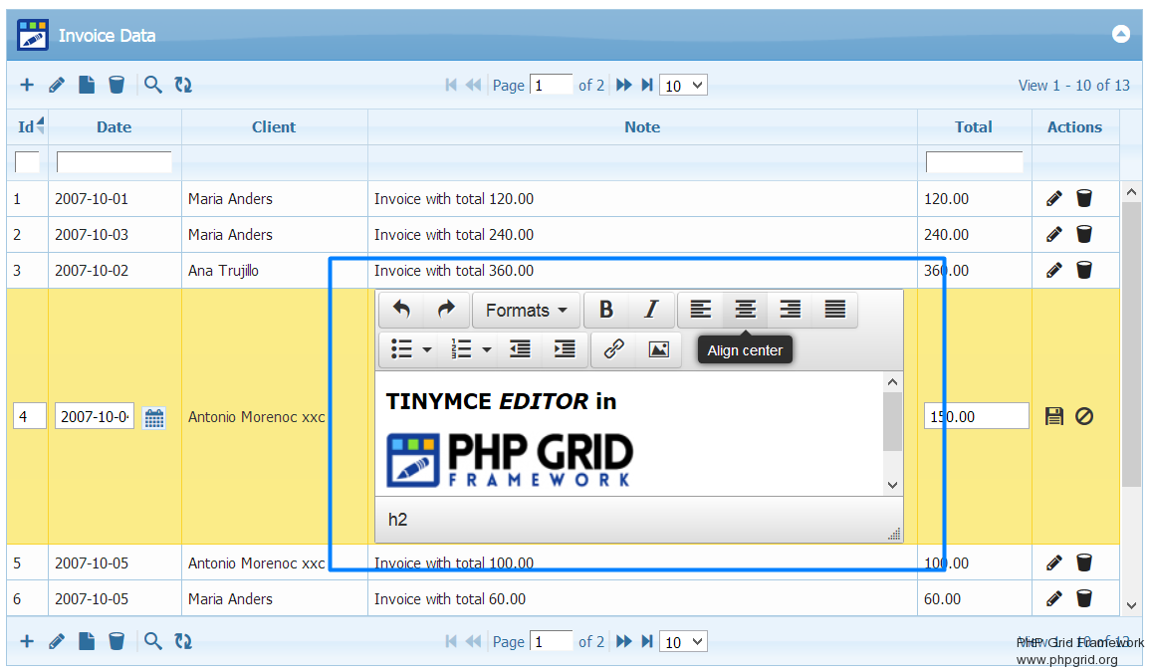Click the Search magnifier icon in top toolbar
1150x672 pixels.
(x=152, y=86)
